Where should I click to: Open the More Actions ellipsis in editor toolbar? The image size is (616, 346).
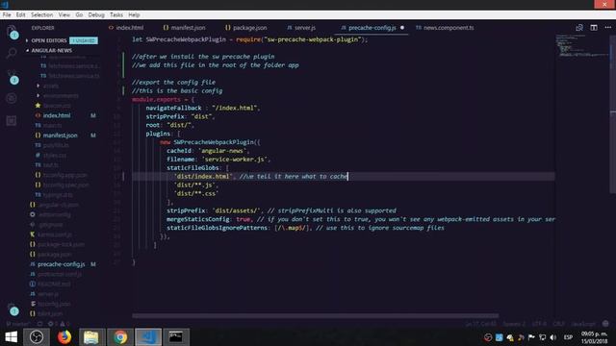pyautogui.click(x=608, y=28)
